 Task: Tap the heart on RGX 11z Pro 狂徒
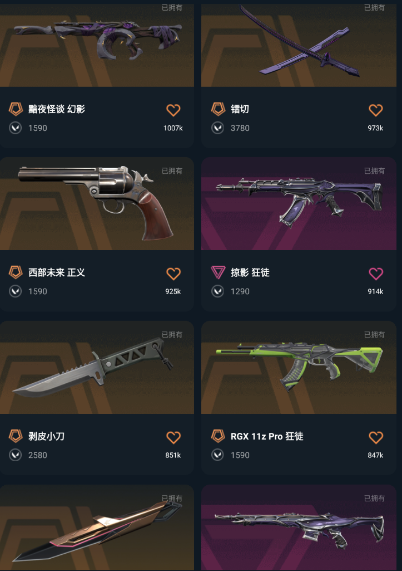click(376, 437)
